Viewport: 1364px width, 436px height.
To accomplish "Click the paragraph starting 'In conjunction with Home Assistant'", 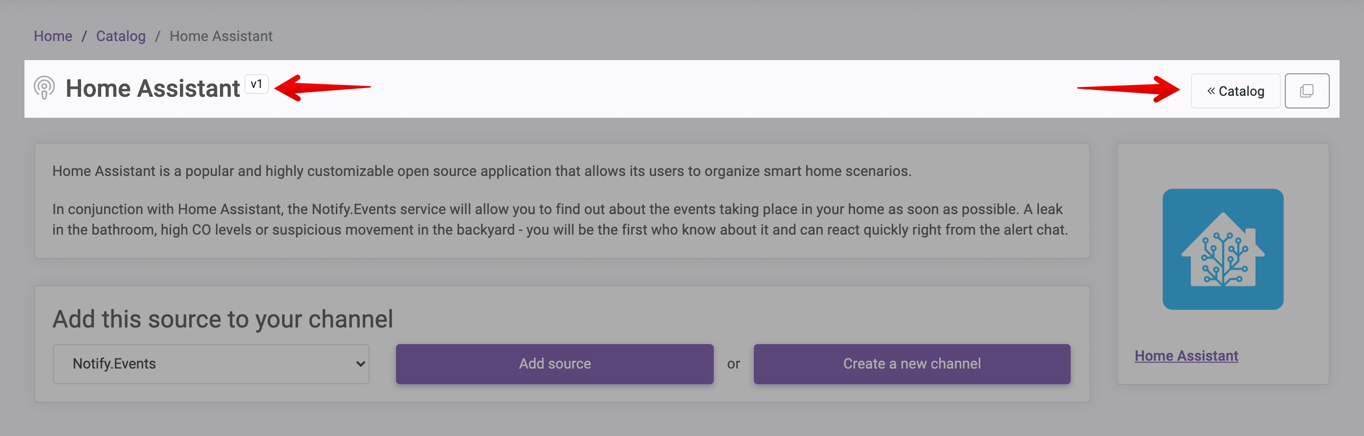I will pyautogui.click(x=560, y=219).
